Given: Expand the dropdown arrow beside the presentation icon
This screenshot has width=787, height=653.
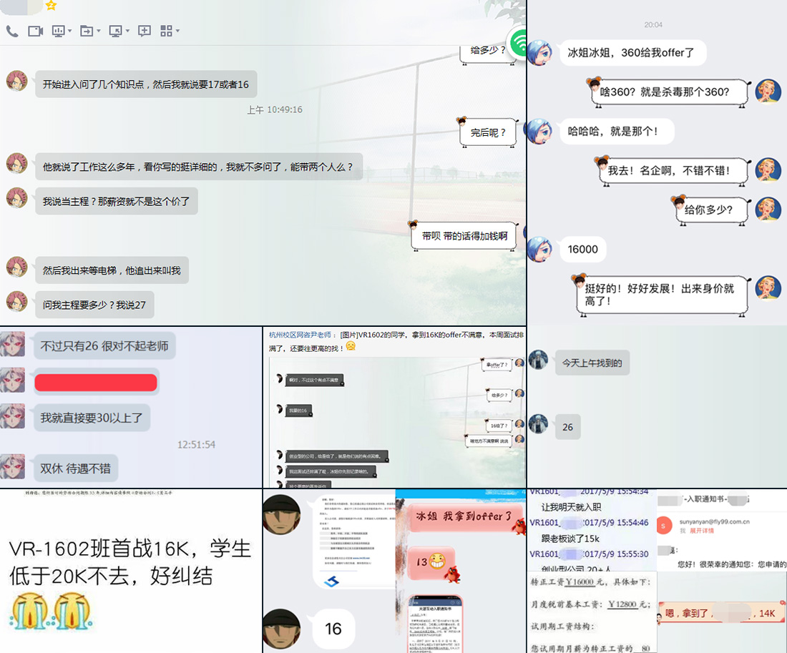Looking at the screenshot, I should 70,31.
